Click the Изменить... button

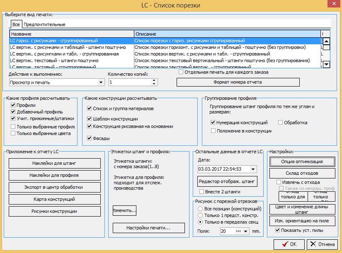click(124, 210)
